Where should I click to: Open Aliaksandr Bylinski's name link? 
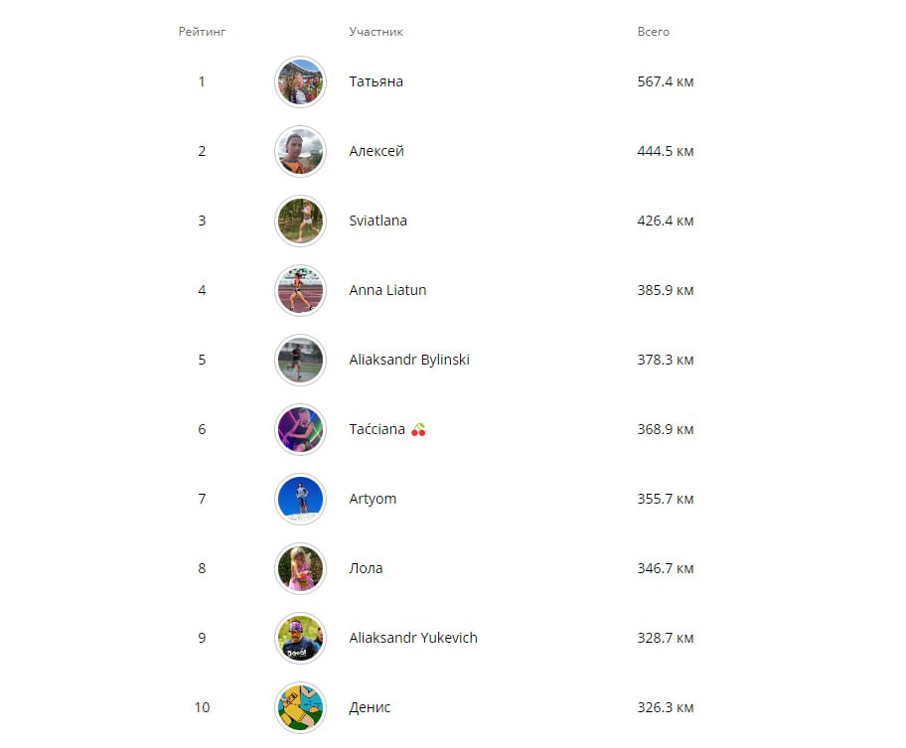[408, 360]
